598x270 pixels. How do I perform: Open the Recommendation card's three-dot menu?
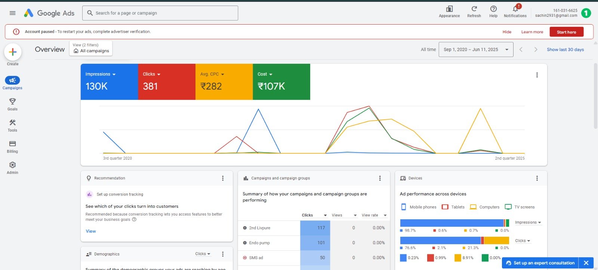tap(223, 178)
